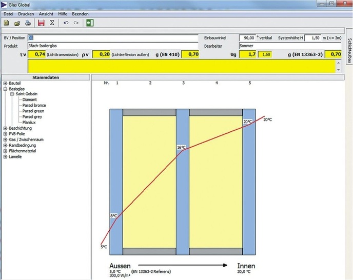The image size is (353, 280).
Task: Open the Ansicht menu
Action: (47, 13)
